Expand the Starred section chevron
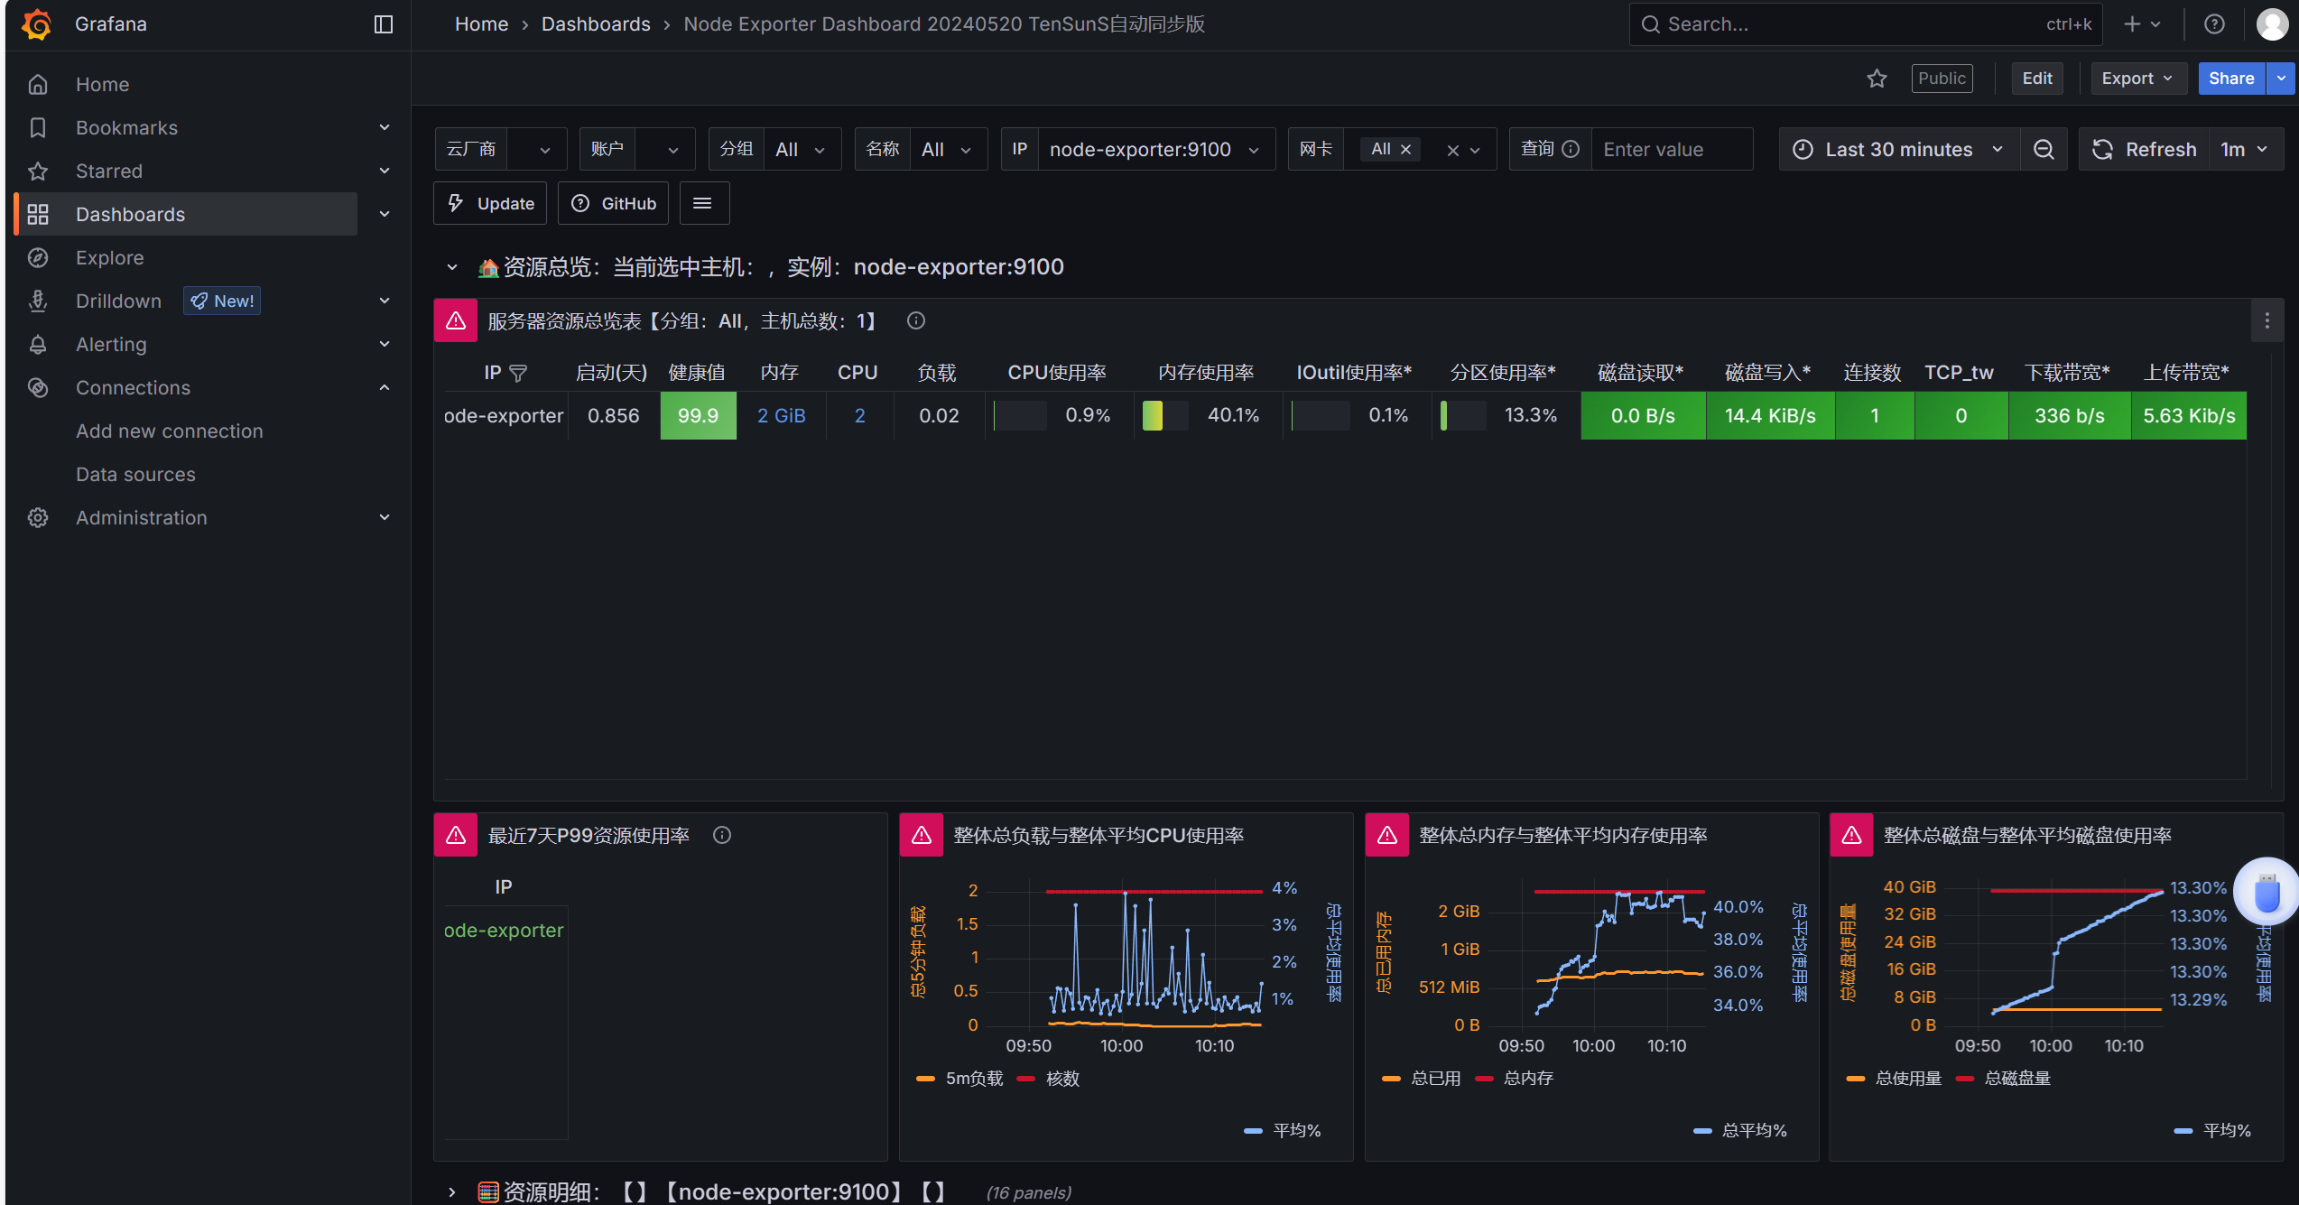This screenshot has height=1205, width=2299. pos(385,171)
